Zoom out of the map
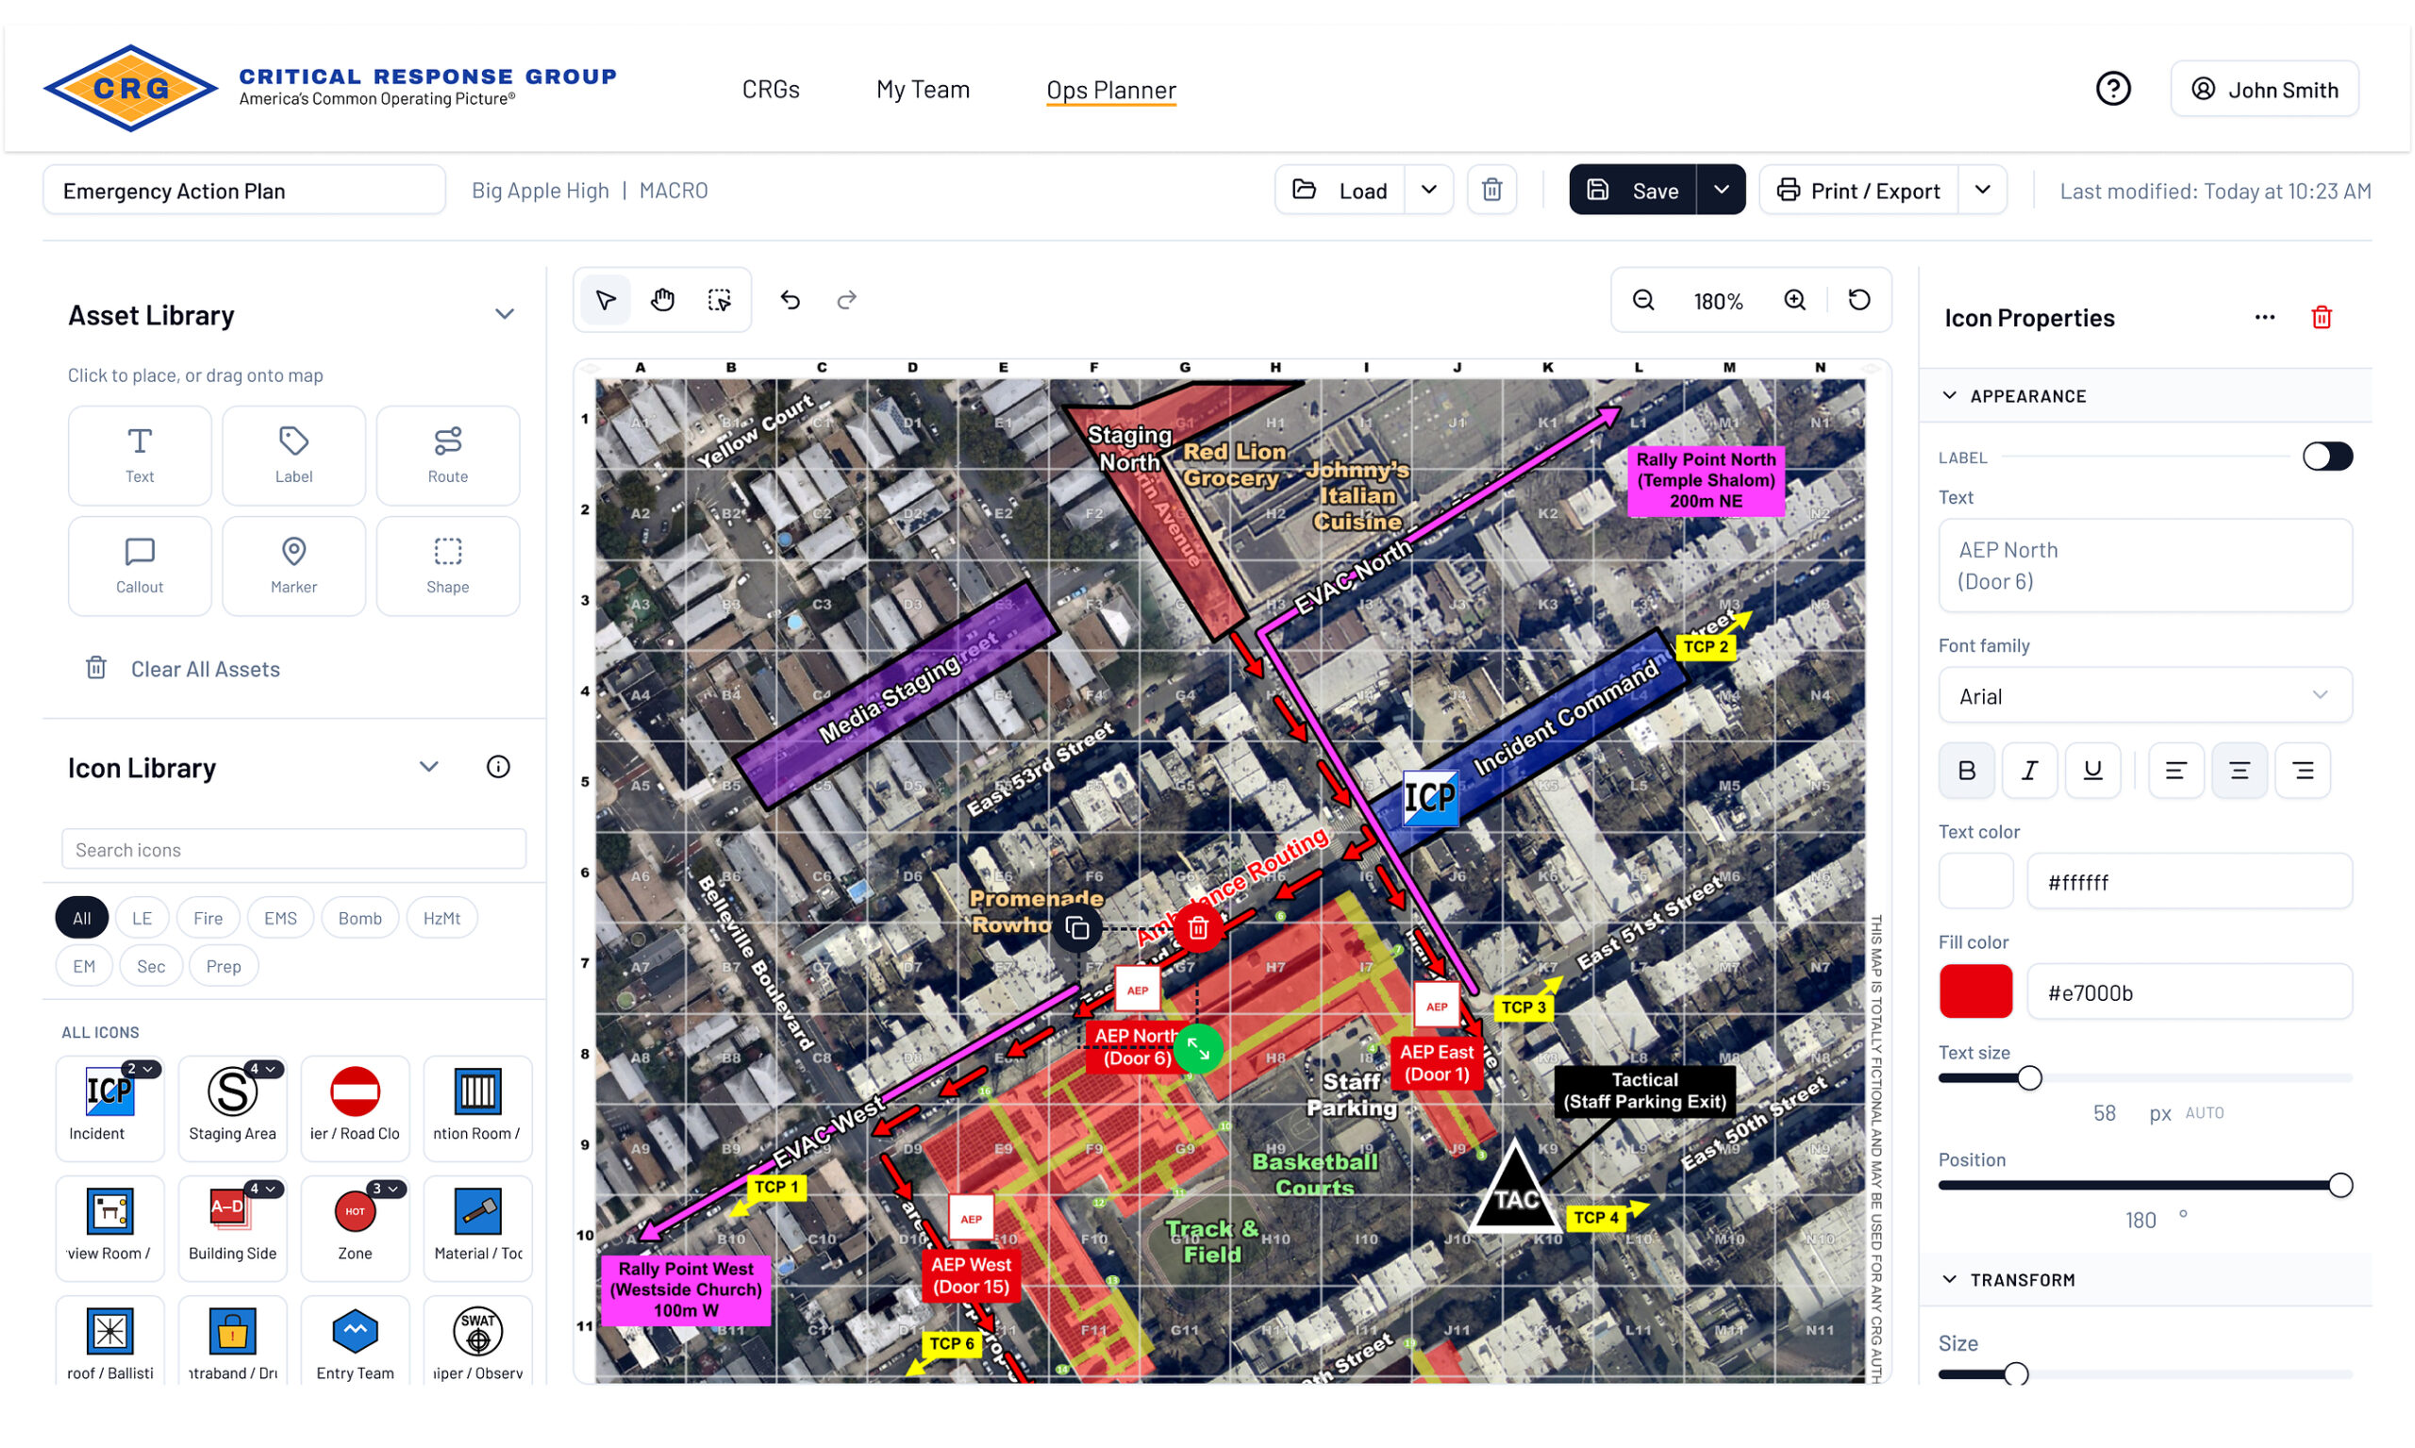 (1643, 301)
